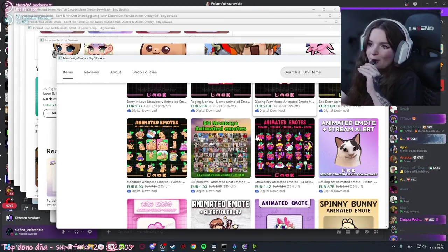Open the emoji picker in Discord

tap(367, 232)
